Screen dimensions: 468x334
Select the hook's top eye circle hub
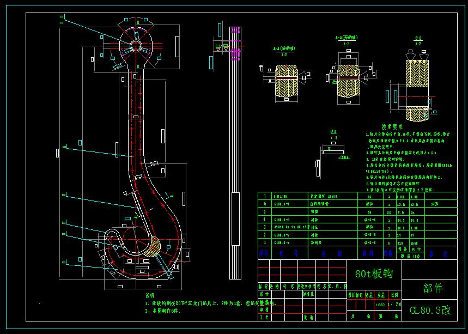pyautogui.click(x=136, y=46)
